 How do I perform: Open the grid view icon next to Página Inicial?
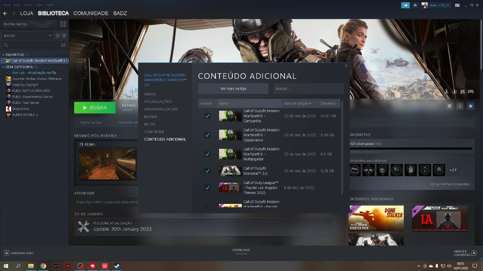(x=63, y=24)
